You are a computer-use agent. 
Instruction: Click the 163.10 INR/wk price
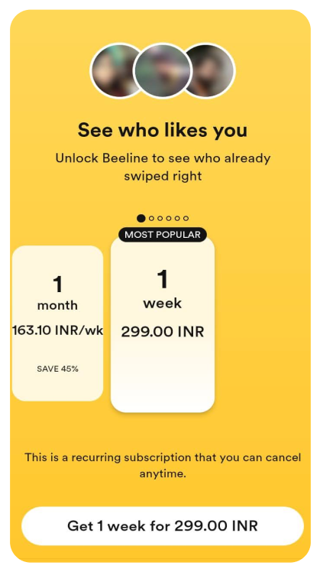pyautogui.click(x=57, y=331)
